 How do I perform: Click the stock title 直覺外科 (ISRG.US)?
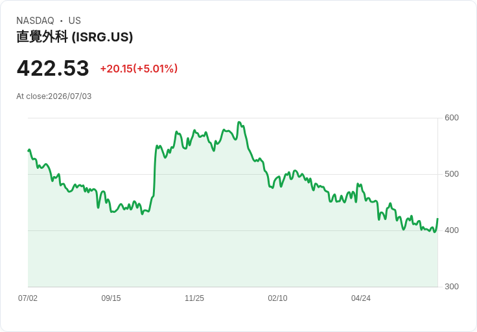(x=75, y=37)
